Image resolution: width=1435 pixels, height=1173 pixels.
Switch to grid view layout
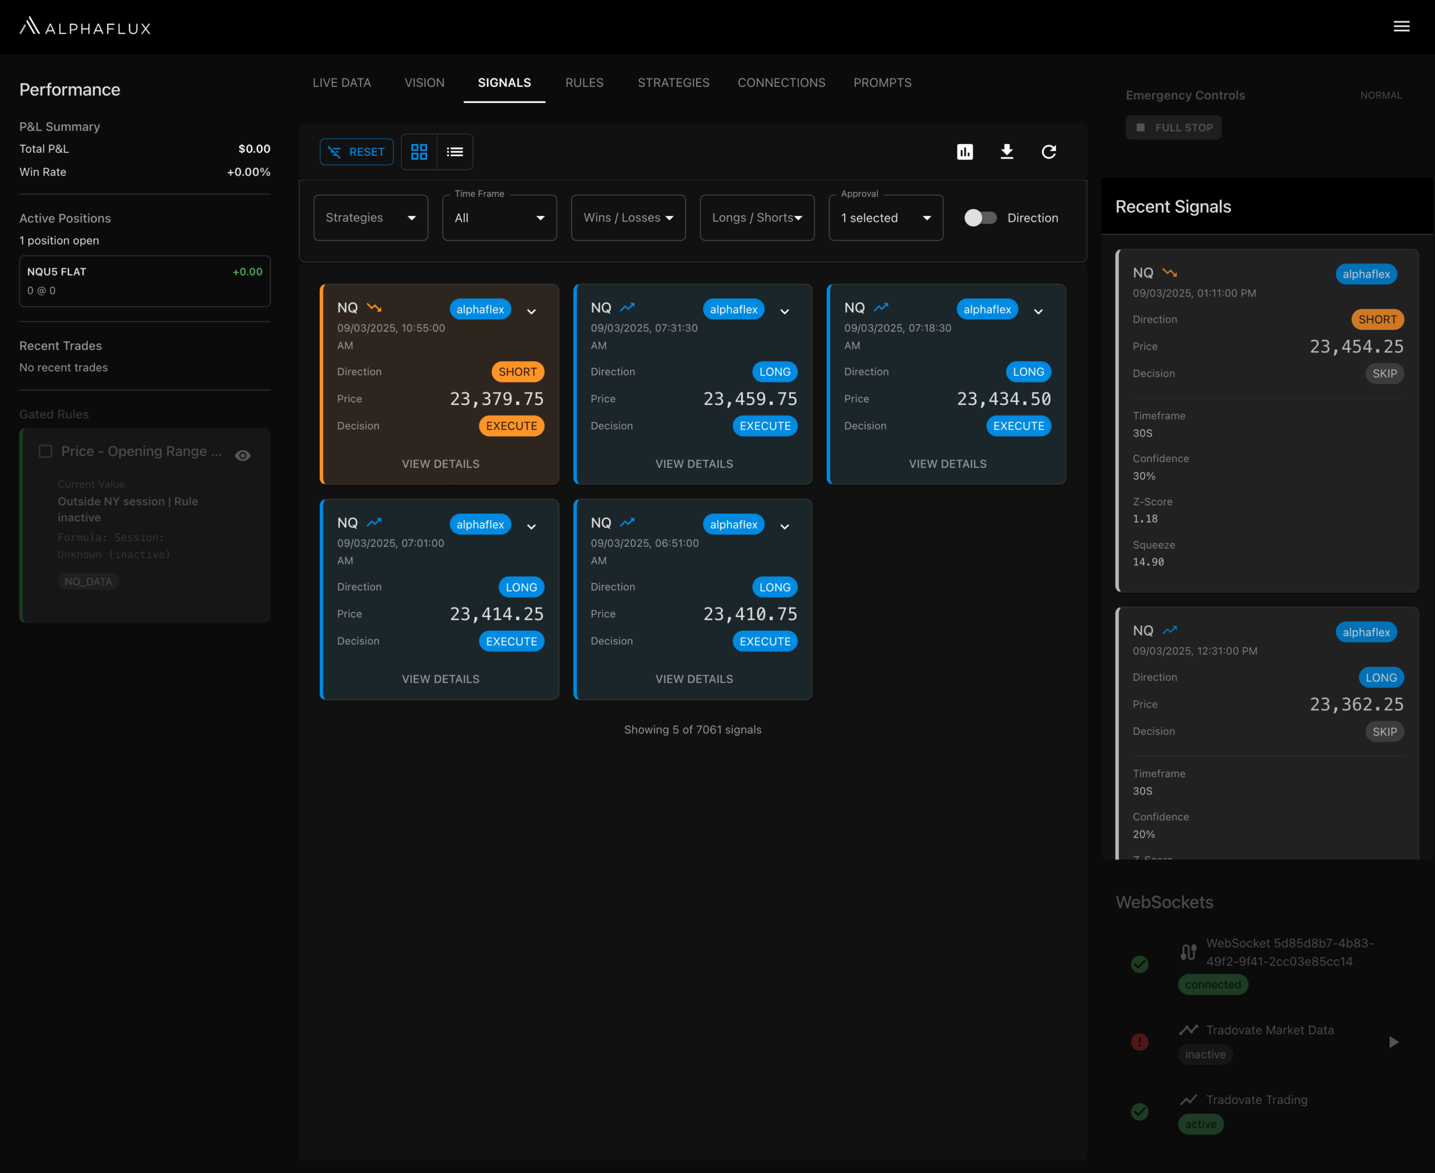pos(419,152)
